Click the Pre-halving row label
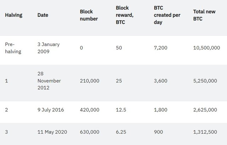Screen dimensions: 227x145 (13, 48)
